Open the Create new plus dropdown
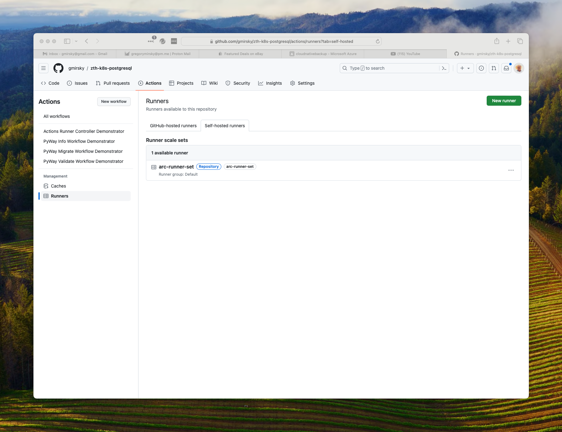 (465, 68)
